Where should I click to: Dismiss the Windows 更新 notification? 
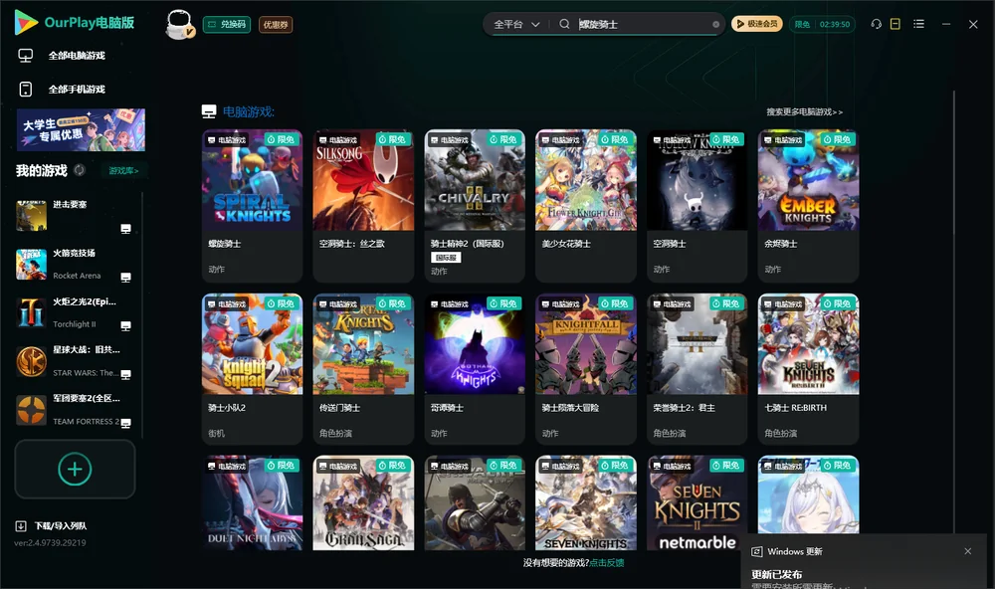[968, 551]
